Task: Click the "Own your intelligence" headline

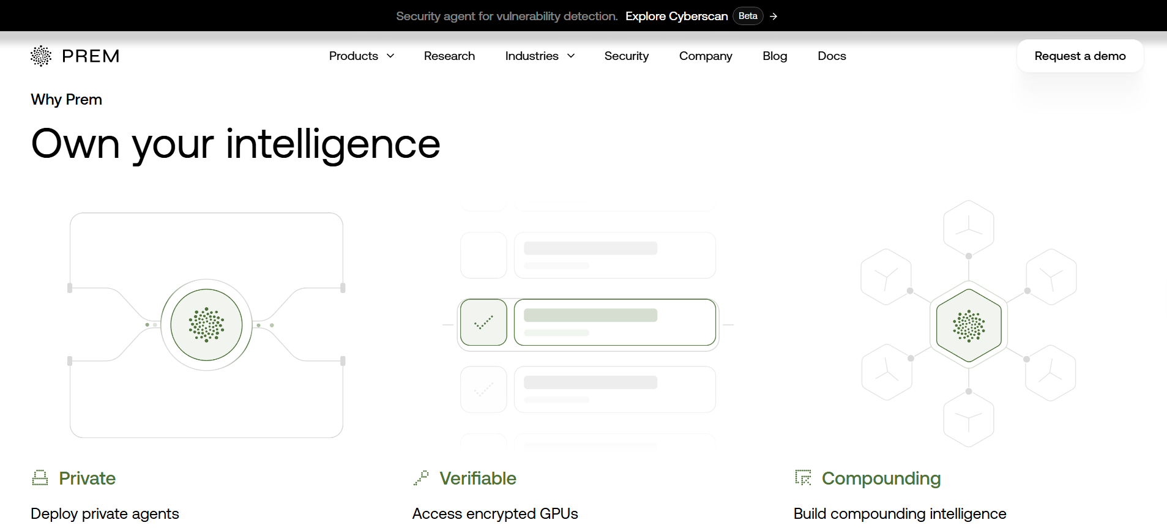Action: pos(236,145)
